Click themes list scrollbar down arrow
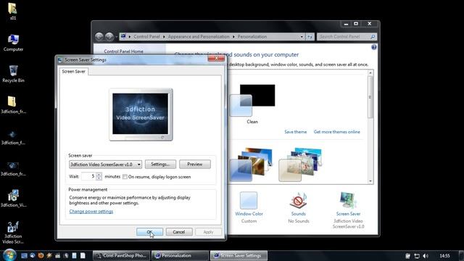This screenshot has height=261, width=464. pyautogui.click(x=370, y=181)
